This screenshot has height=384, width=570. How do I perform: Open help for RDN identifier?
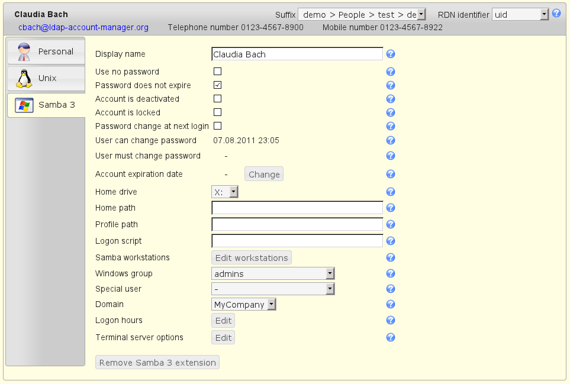(x=556, y=14)
